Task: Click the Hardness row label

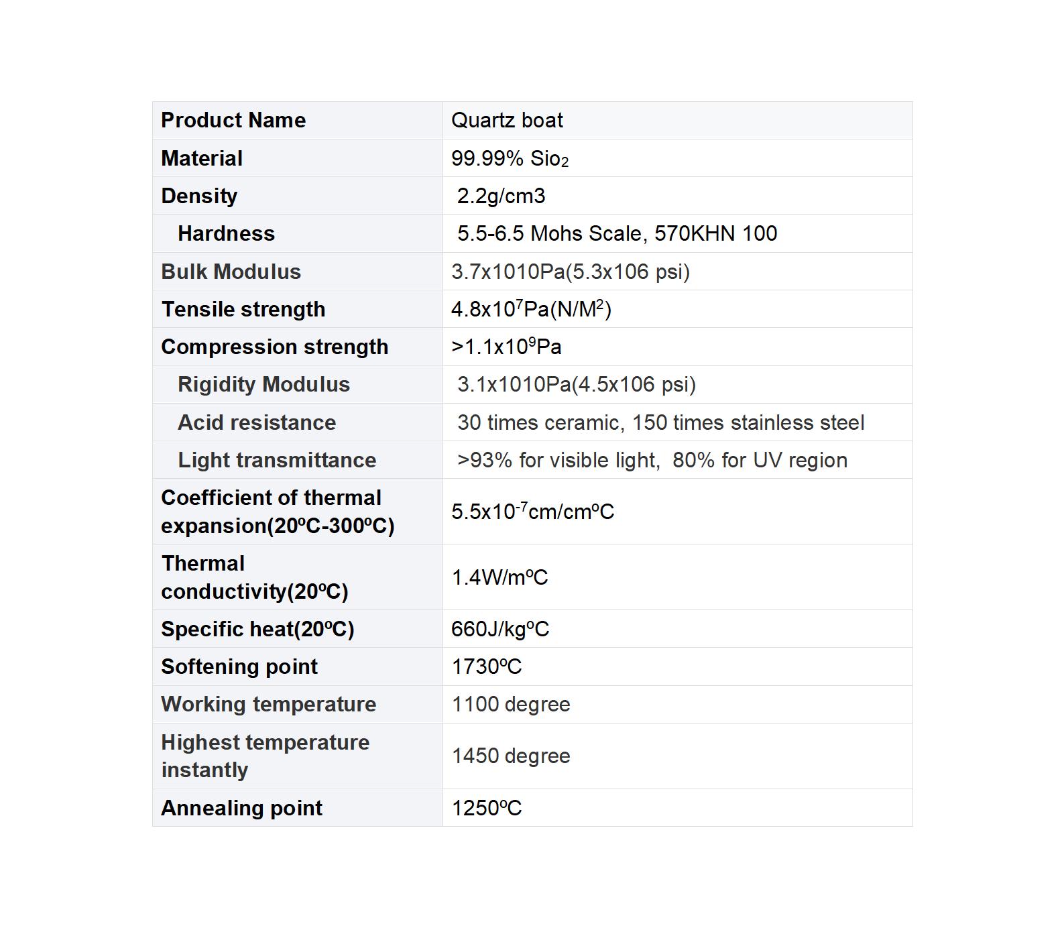Action: click(x=226, y=233)
